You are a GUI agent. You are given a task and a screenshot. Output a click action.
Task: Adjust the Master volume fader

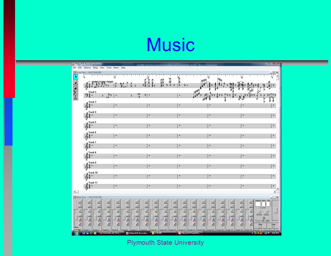pyautogui.click(x=276, y=211)
